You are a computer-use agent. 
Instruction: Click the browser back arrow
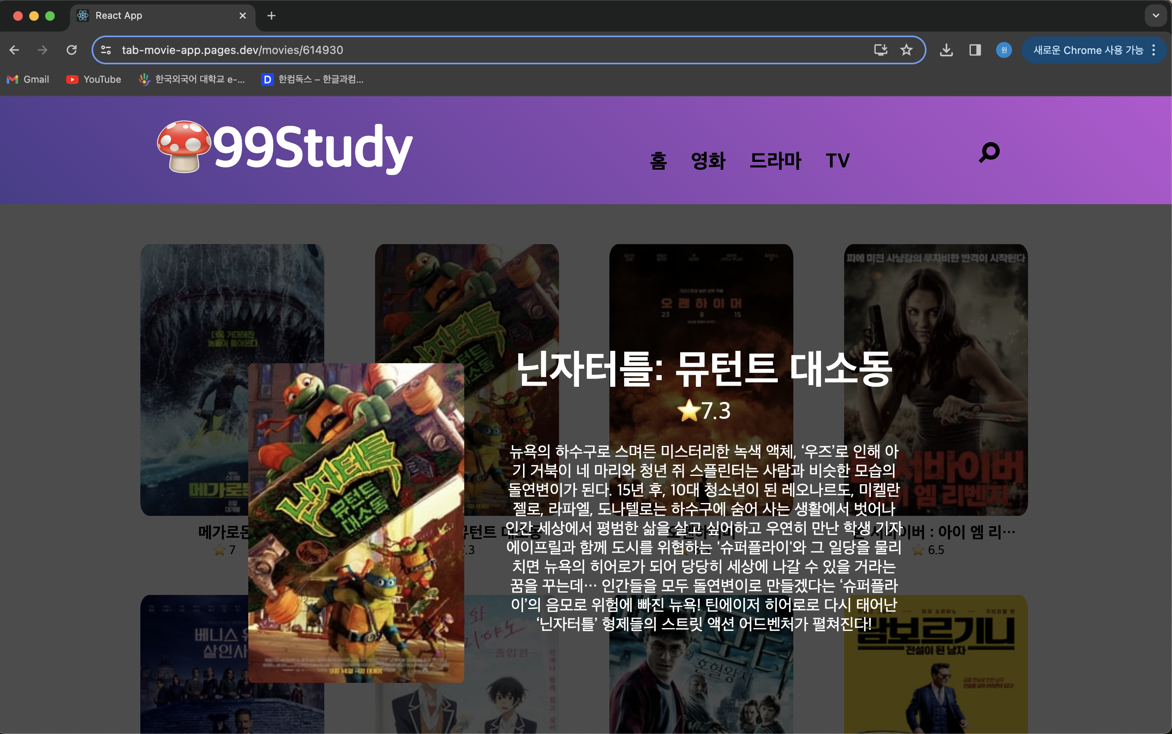[x=14, y=50]
